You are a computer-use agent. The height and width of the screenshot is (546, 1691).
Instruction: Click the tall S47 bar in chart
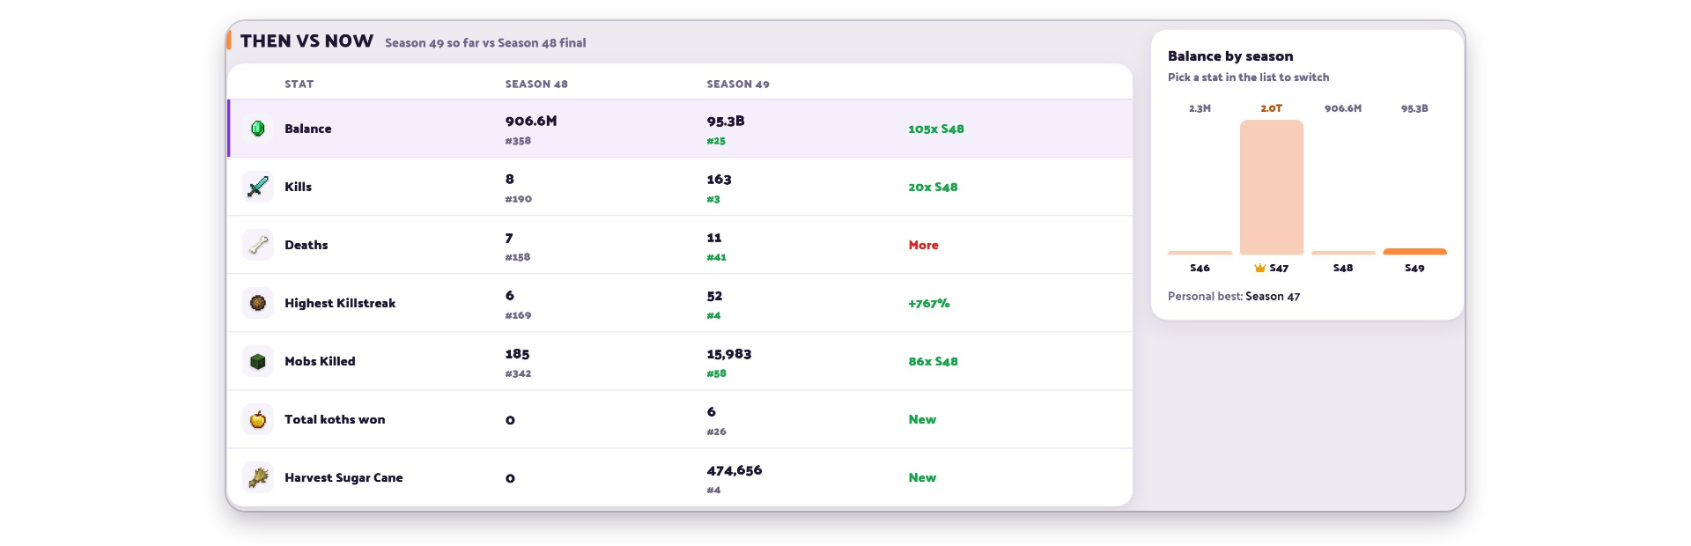coord(1272,188)
